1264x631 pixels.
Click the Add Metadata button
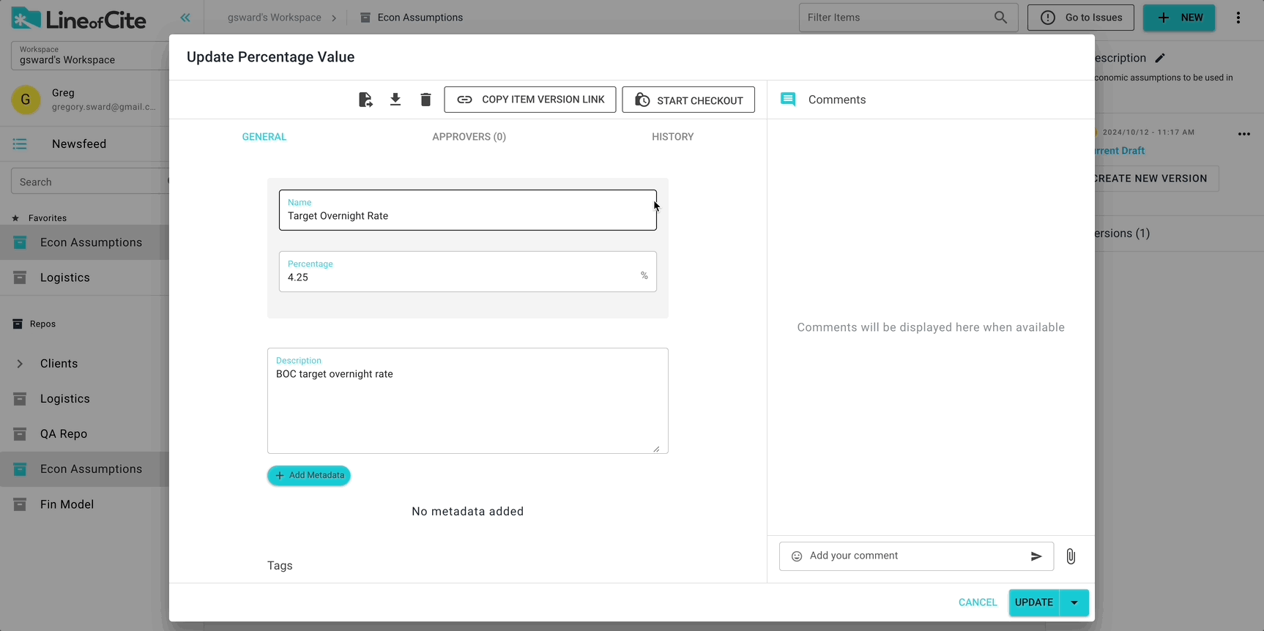click(309, 476)
